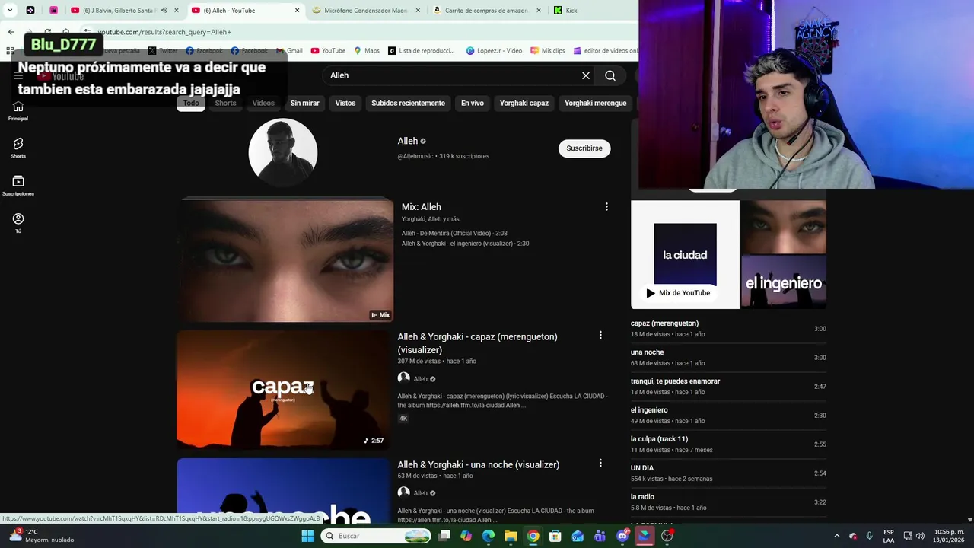Open Google Chrome from the taskbar
Screen dimensions: 974x548
(x=533, y=536)
